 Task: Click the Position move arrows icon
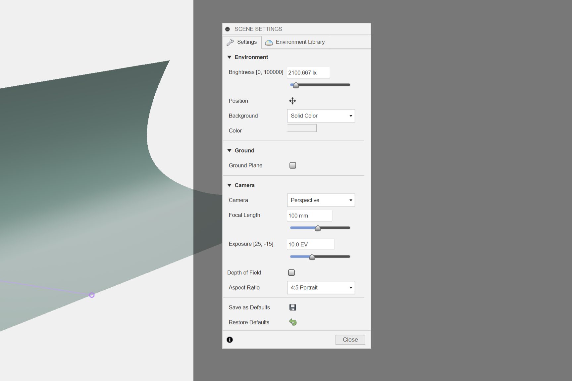(292, 101)
